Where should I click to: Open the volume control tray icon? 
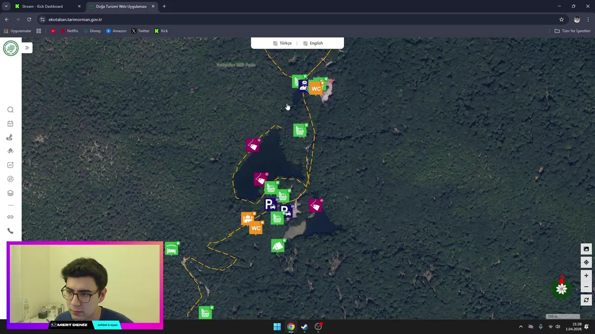[558, 327]
